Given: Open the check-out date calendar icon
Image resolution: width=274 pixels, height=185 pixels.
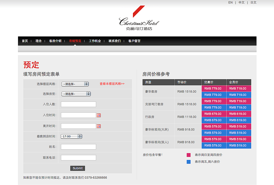Looking at the screenshot, I should (x=99, y=126).
